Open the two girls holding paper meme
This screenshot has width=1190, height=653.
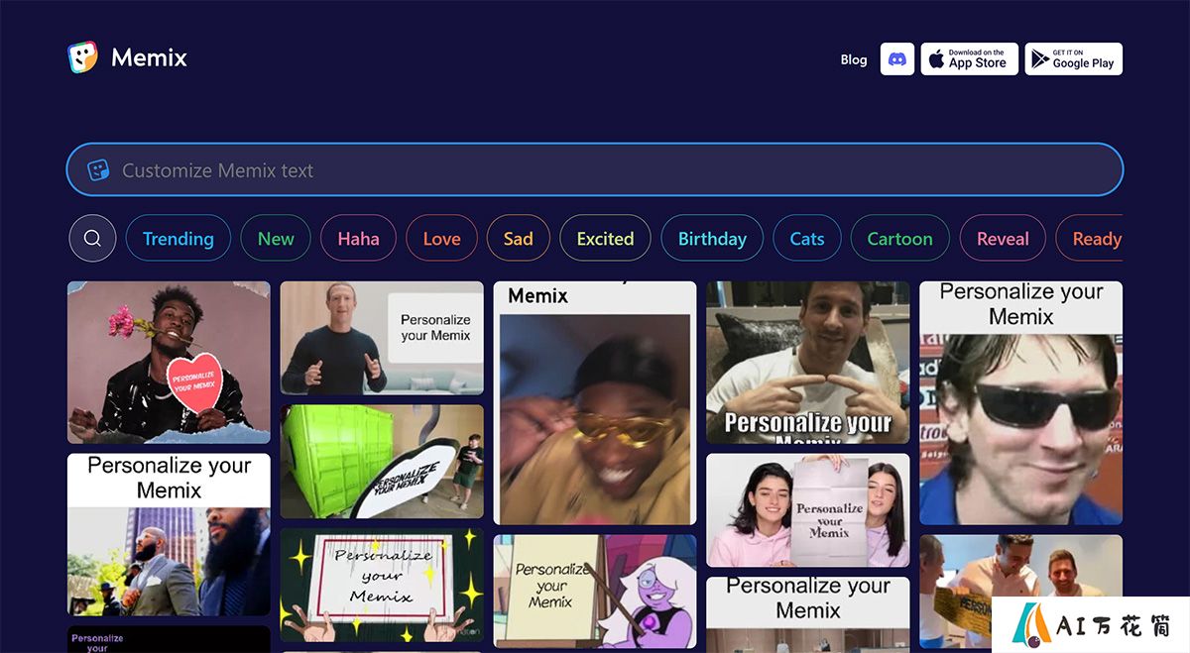808,510
